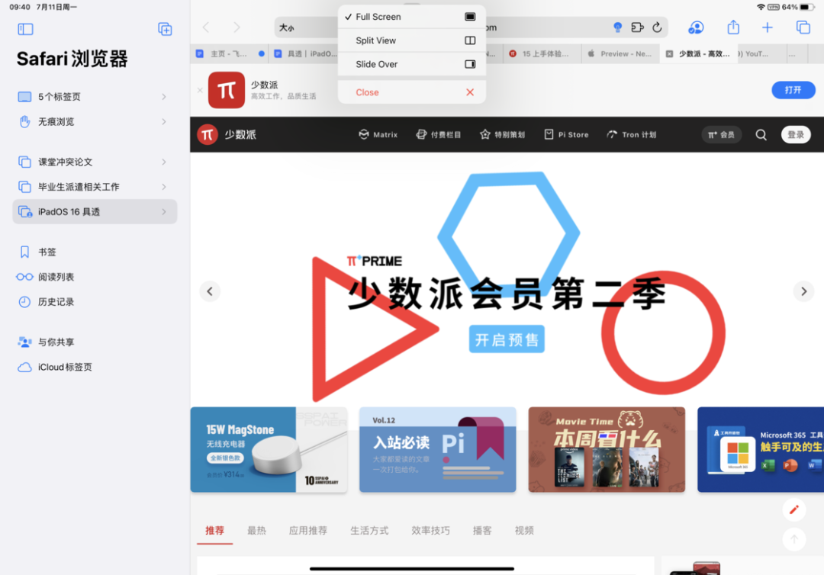The height and width of the screenshot is (575, 824).
Task: Show tab overview icon
Action: pyautogui.click(x=803, y=27)
